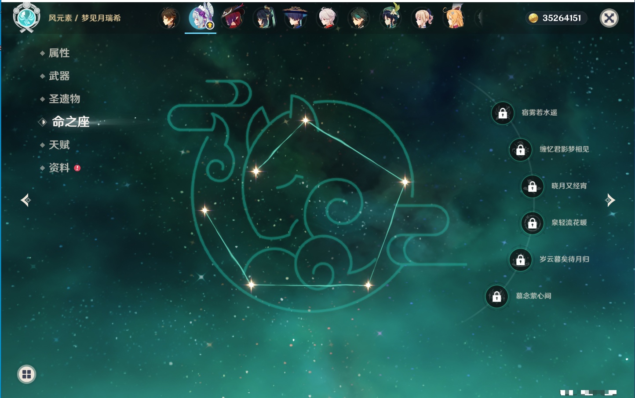Open the grid menu button at bottom left
The width and height of the screenshot is (635, 398).
coord(26,374)
